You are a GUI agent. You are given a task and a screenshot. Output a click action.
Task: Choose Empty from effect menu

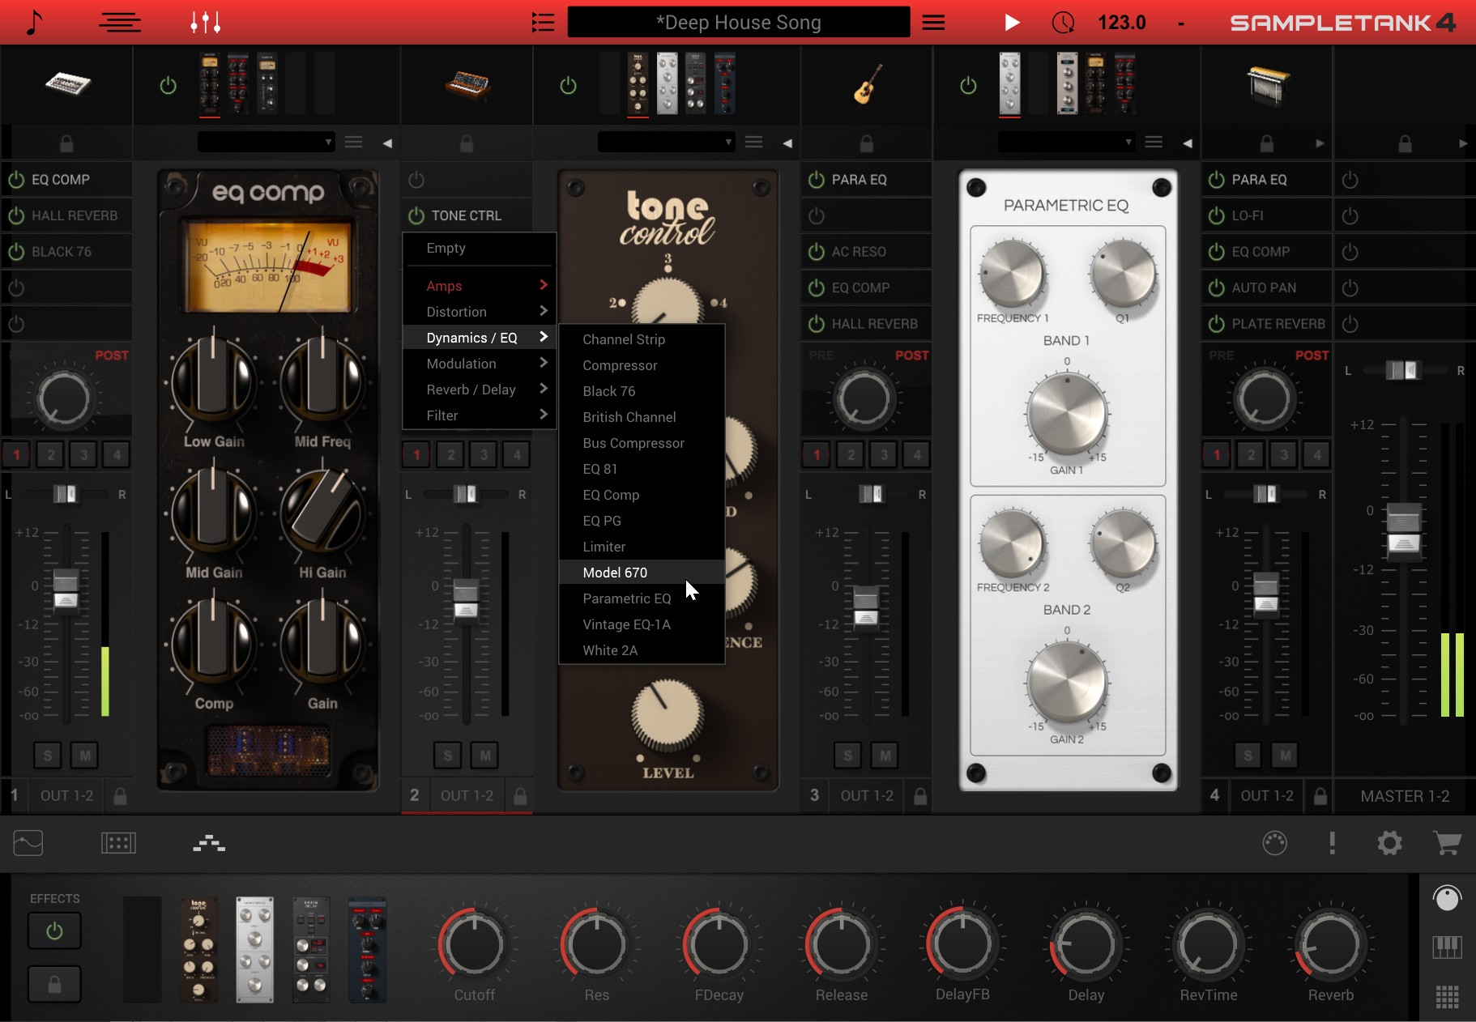pos(480,248)
